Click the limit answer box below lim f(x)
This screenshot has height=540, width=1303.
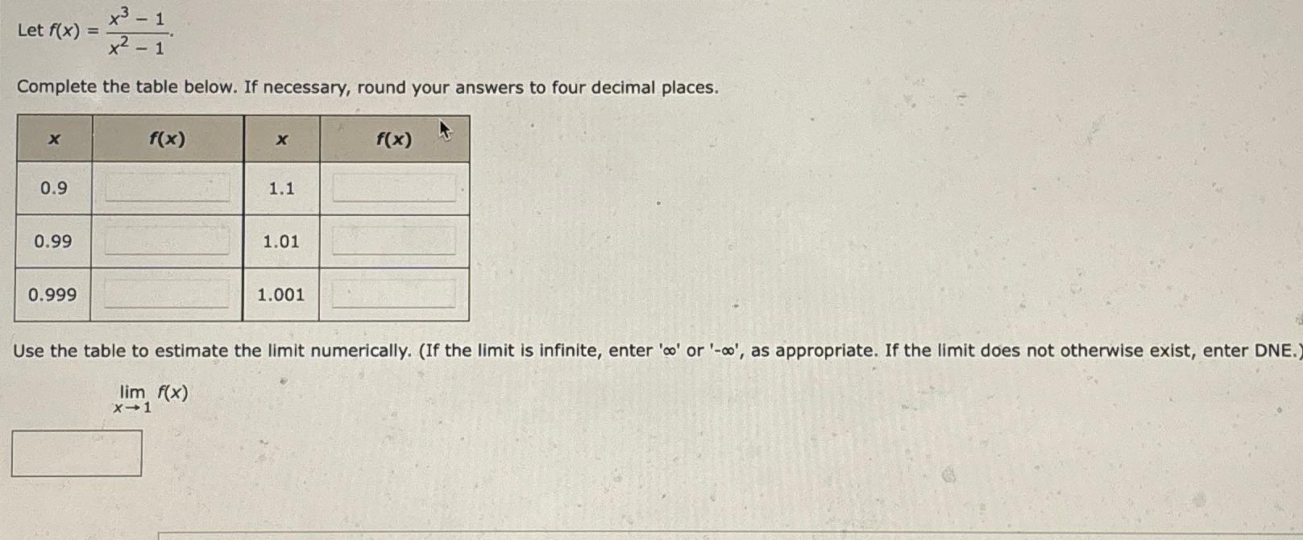coord(77,452)
